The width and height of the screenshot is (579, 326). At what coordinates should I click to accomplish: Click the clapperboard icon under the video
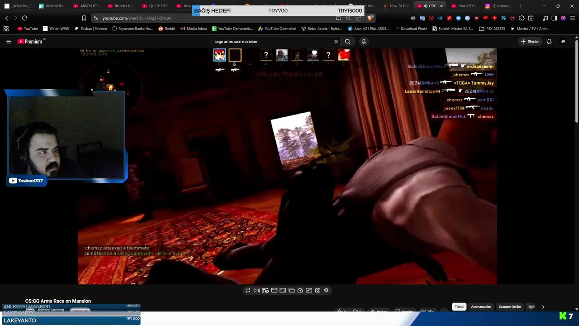(274, 290)
